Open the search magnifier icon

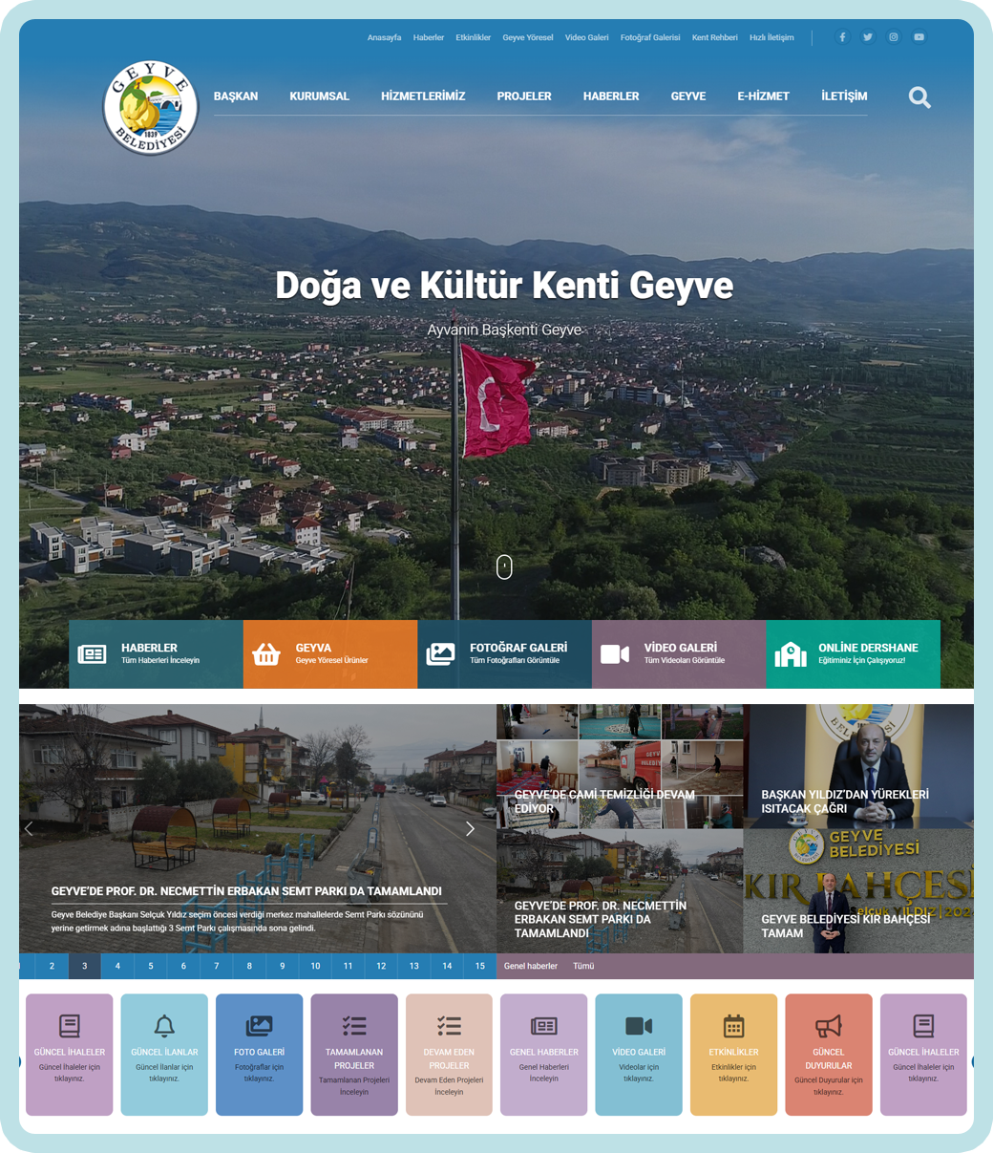pos(919,97)
